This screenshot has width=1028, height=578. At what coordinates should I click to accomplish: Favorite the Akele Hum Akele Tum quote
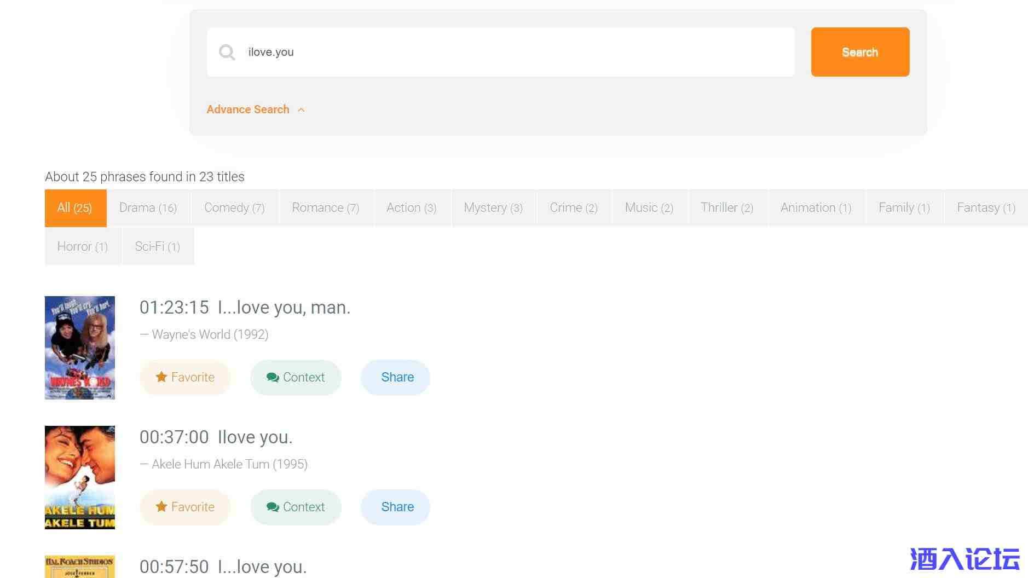coord(185,507)
